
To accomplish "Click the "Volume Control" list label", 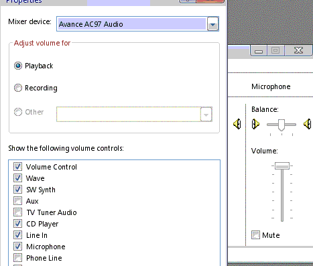I will [x=52, y=167].
